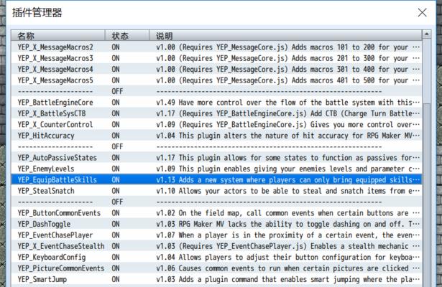Screen dimensions: 442x287
Task: Click the ON status of YEP_StealSnatch
Action: 116,191
